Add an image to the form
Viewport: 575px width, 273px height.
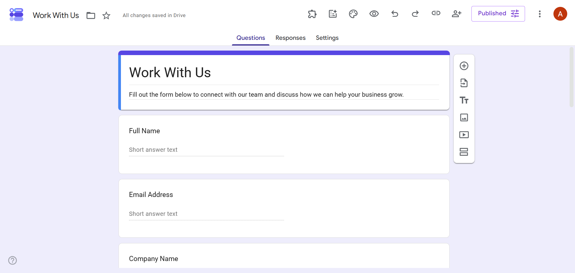[464, 117]
